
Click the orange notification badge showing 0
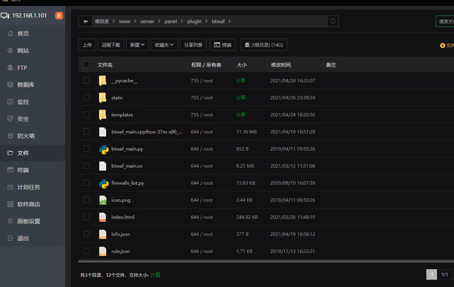[x=59, y=16]
